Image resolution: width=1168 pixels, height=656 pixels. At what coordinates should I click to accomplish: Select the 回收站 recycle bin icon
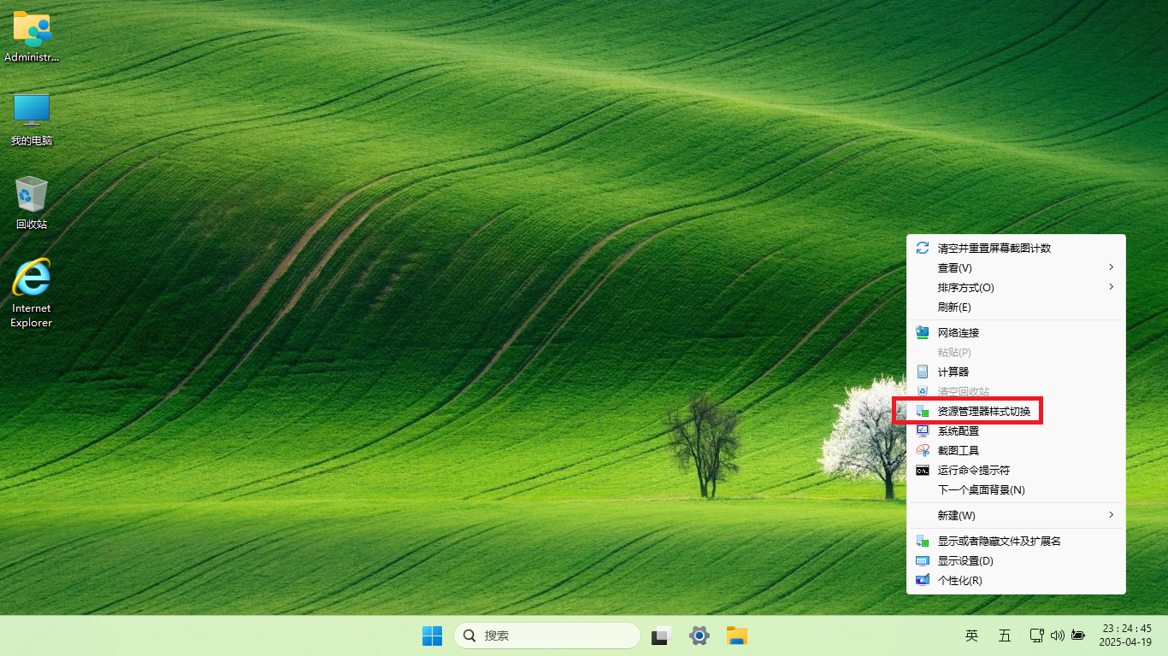[32, 202]
